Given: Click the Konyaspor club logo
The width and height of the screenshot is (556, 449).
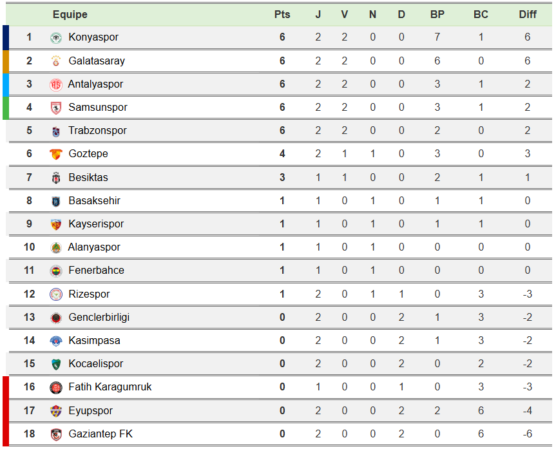Looking at the screenshot, I should pyautogui.click(x=56, y=37).
